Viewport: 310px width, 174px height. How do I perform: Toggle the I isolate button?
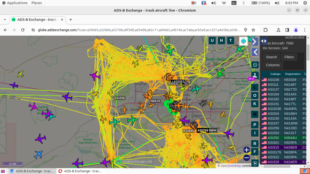pos(255,133)
